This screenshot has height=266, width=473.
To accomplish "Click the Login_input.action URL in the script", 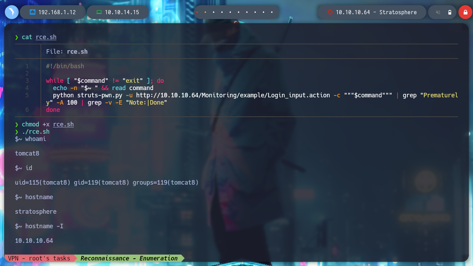I will pos(233,95).
